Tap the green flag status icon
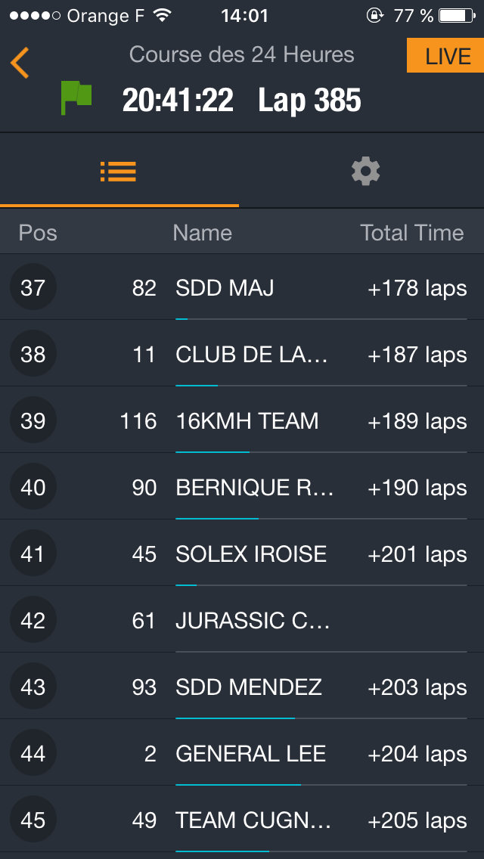The width and height of the screenshot is (484, 859). tap(76, 99)
